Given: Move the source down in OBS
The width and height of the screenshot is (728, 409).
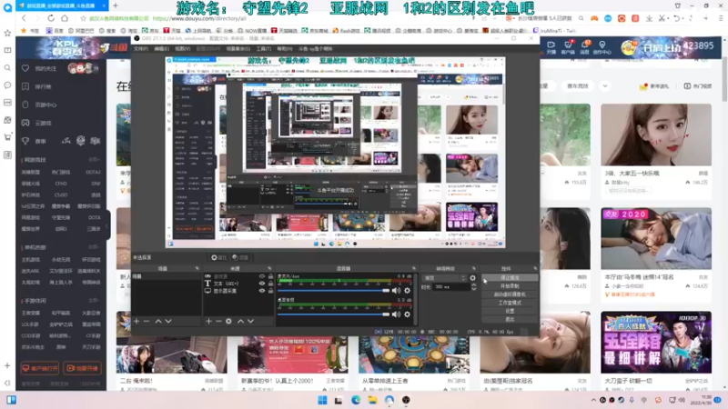Looking at the screenshot, I should 251,321.
